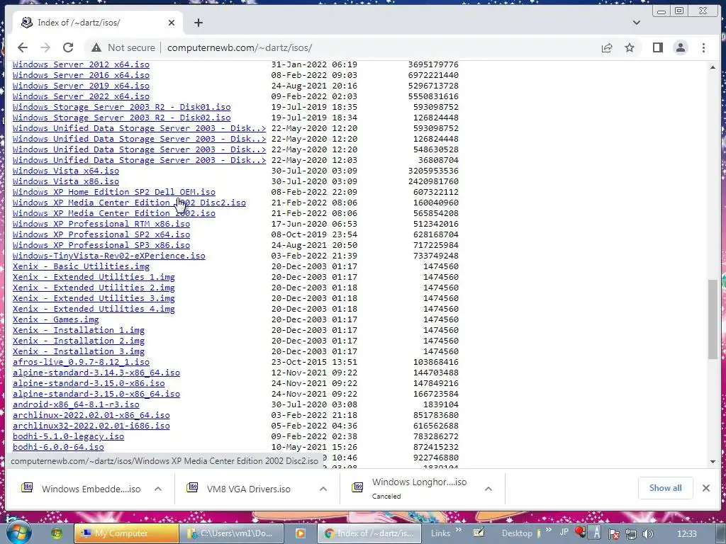Close the Index of /~dartz/isos/ tab
726x544 pixels.
click(172, 23)
